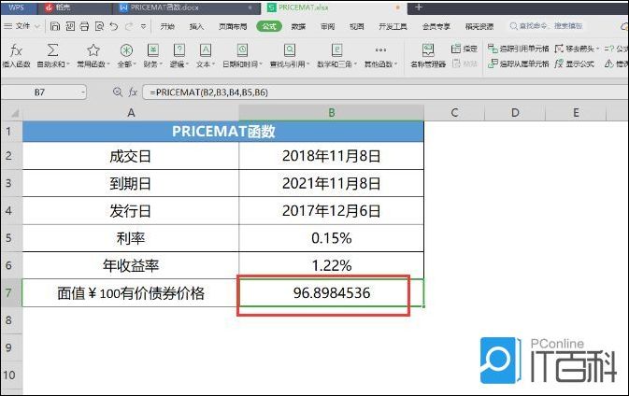The height and width of the screenshot is (396, 629).
Task: Click the WPS home tab
Action: point(17,7)
